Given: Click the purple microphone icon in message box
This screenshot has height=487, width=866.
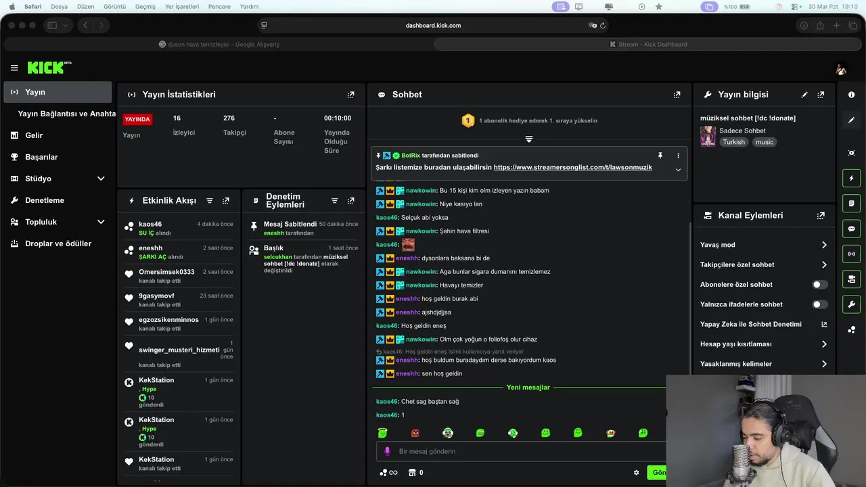Looking at the screenshot, I should pyautogui.click(x=387, y=451).
